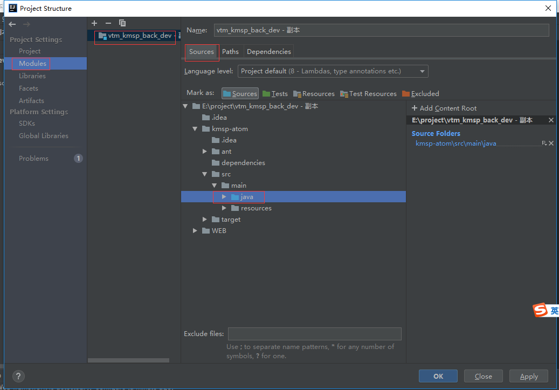Collapse the kmsp-atom folder
This screenshot has height=390, width=559.
coord(195,129)
